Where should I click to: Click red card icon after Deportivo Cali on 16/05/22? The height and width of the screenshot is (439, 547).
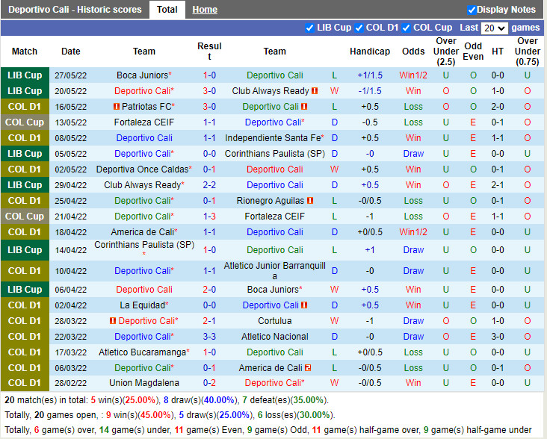(x=305, y=107)
